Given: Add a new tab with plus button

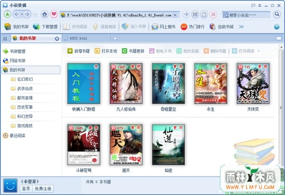Looking at the screenshot, I should tap(115, 38).
